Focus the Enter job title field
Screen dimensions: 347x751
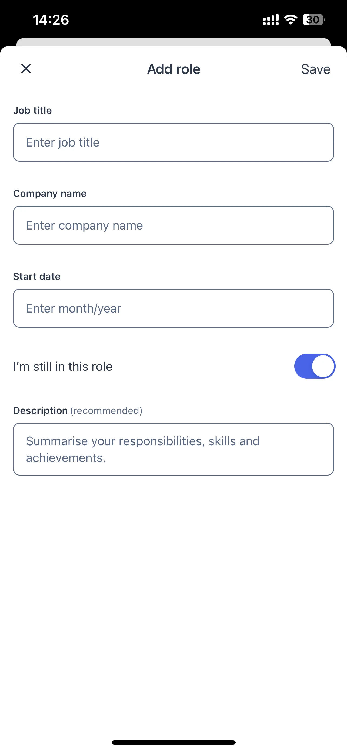(173, 142)
